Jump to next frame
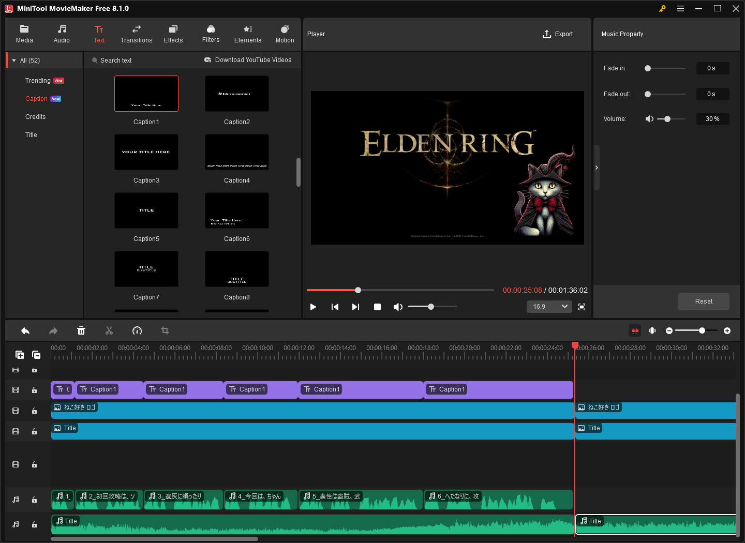The width and height of the screenshot is (745, 543). (x=355, y=307)
